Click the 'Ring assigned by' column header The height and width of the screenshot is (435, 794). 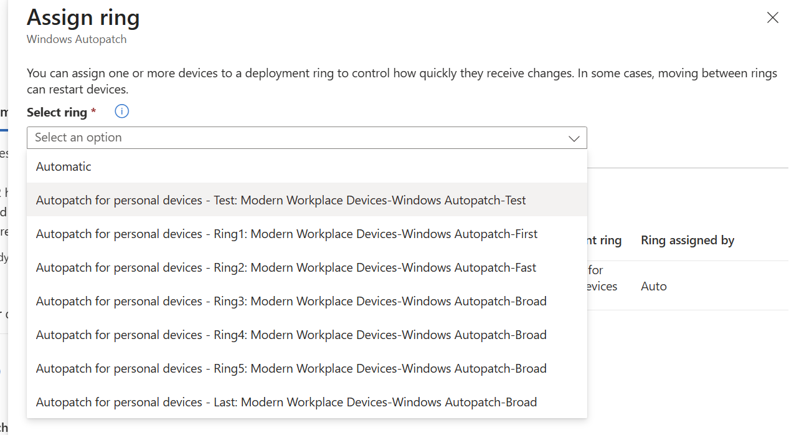click(688, 240)
